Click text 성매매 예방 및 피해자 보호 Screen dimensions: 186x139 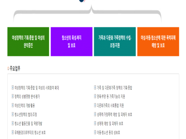[110, 124]
